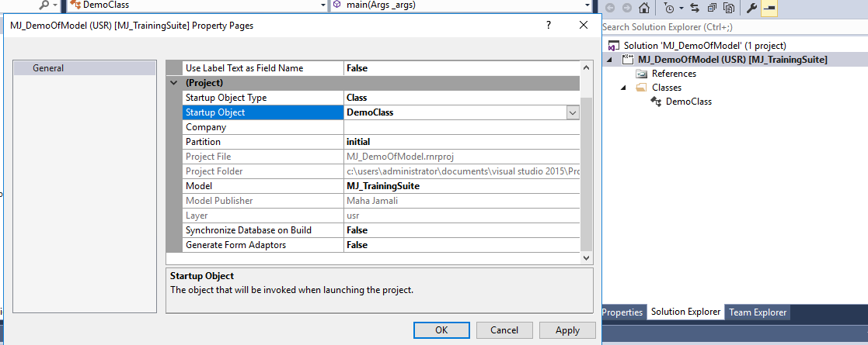This screenshot has width=868, height=345.
Task: Click the References folder icon
Action: [x=642, y=74]
